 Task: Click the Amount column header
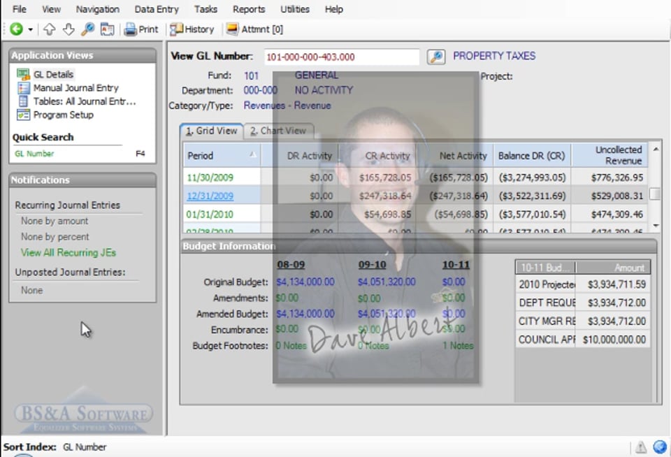coord(613,268)
